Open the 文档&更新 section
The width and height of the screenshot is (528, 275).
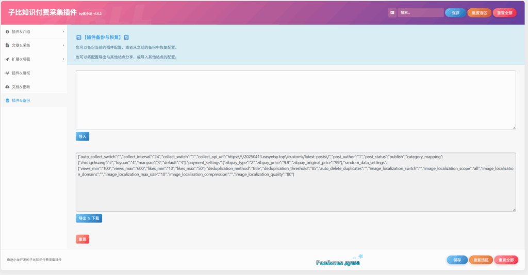21,87
